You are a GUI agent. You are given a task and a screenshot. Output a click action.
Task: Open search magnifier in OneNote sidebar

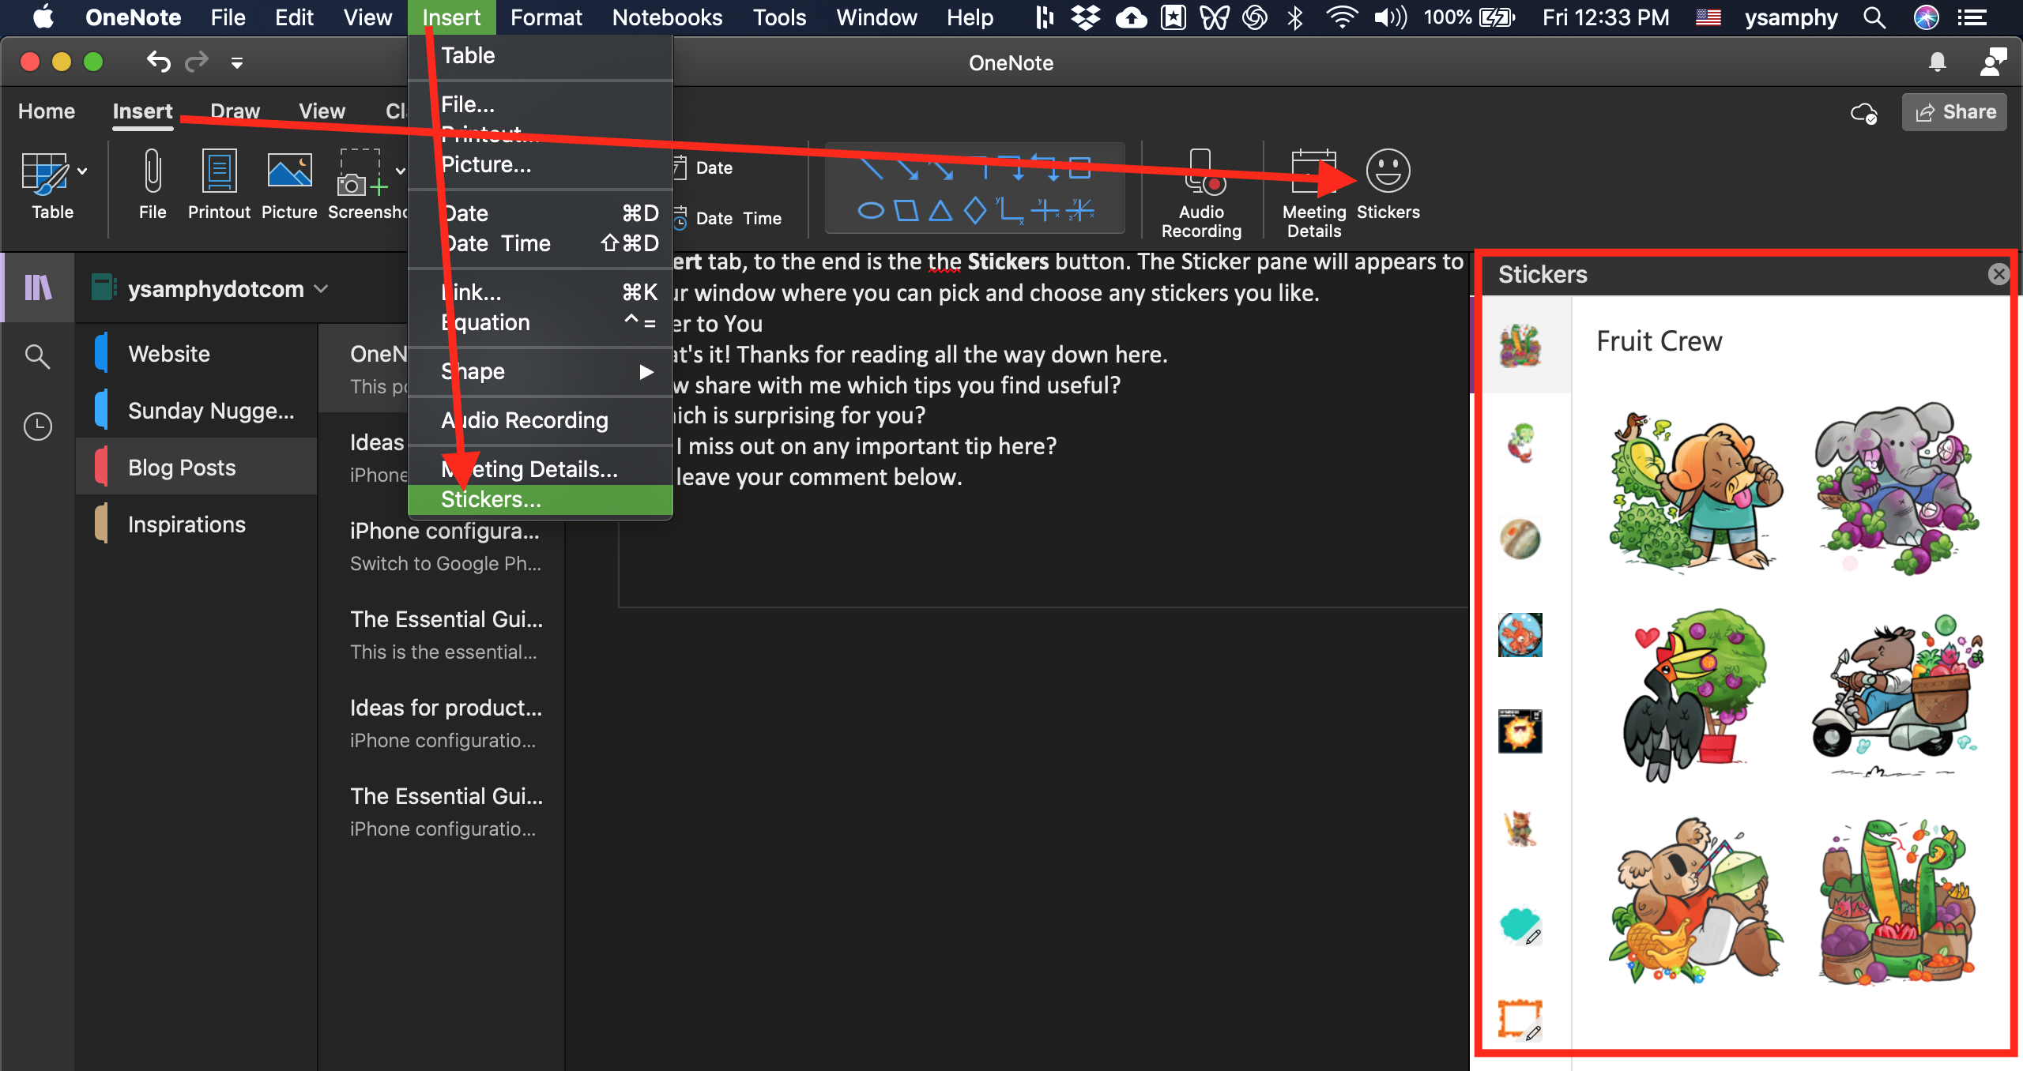pos(37,356)
